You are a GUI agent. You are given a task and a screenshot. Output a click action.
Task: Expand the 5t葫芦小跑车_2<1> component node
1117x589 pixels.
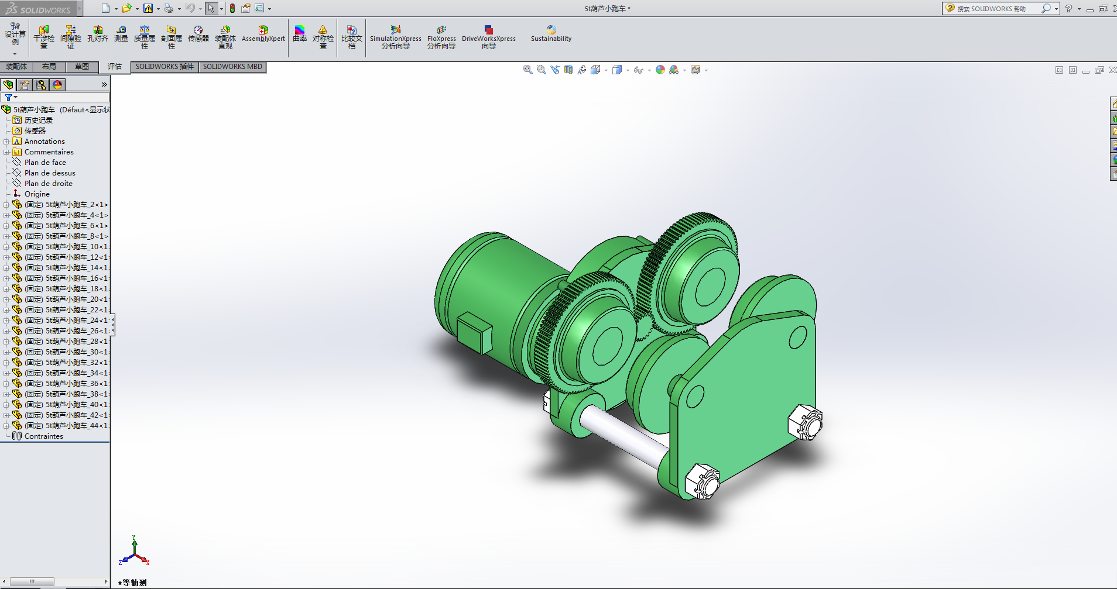pyautogui.click(x=6, y=205)
